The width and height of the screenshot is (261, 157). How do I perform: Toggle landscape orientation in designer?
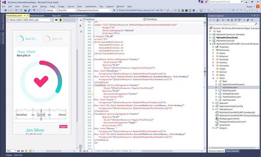tap(56, 20)
